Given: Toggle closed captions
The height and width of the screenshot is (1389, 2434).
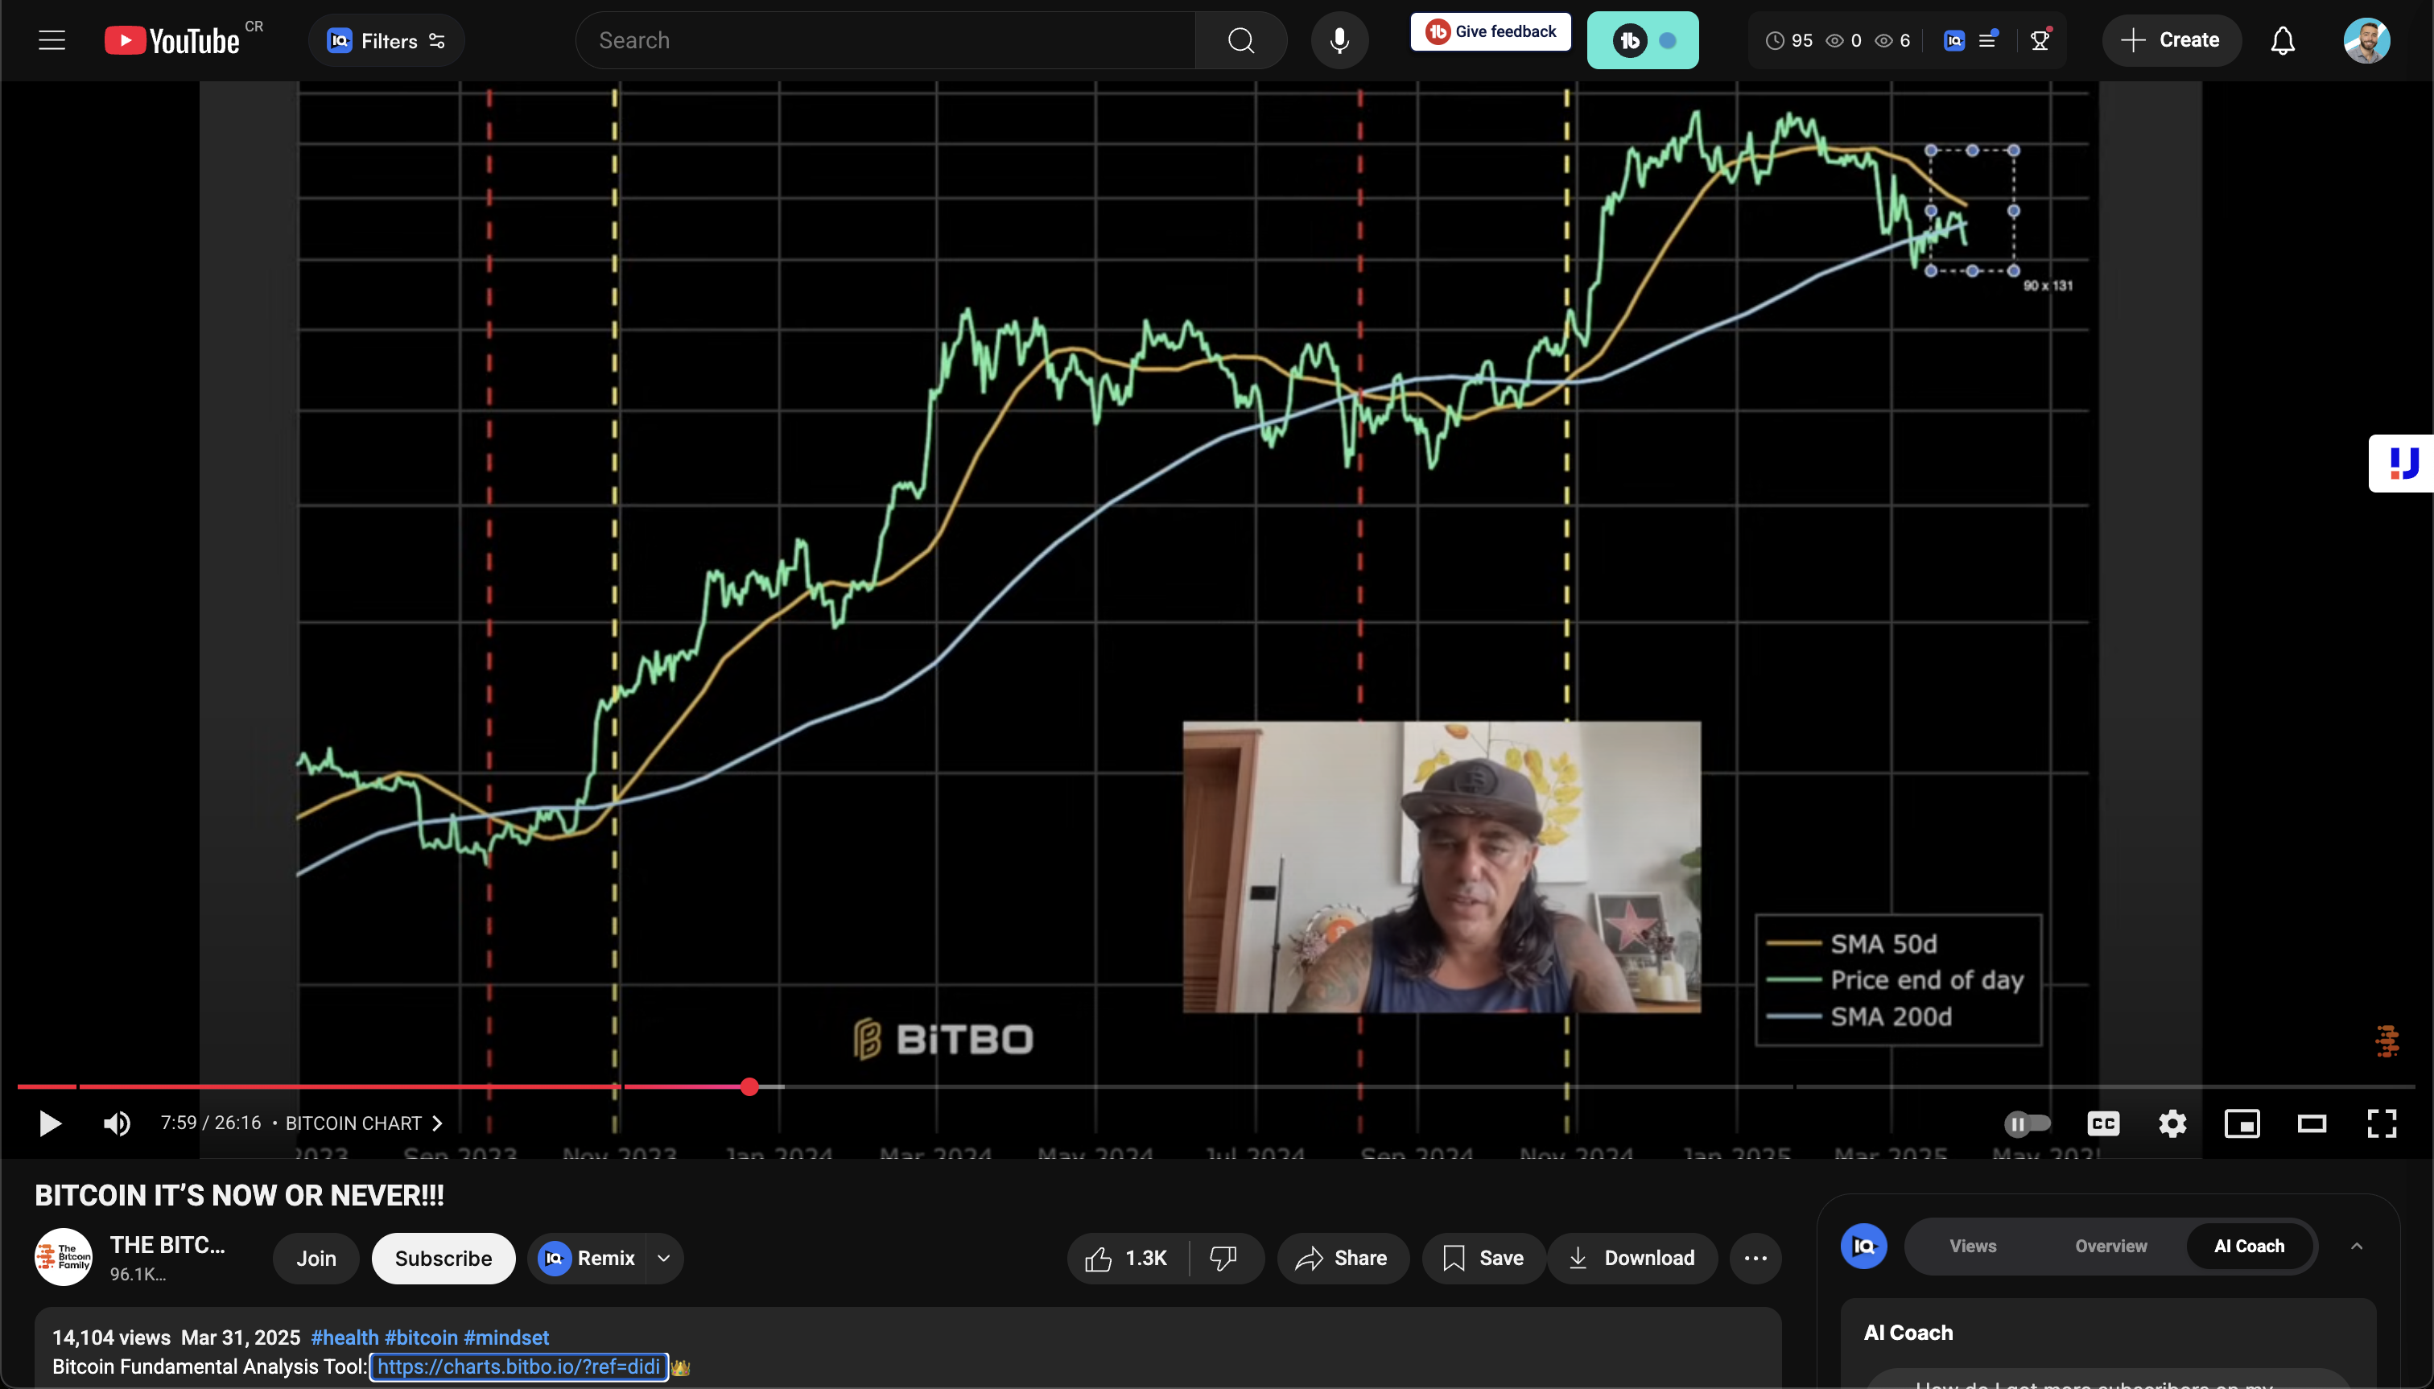Looking at the screenshot, I should pos(2103,1123).
